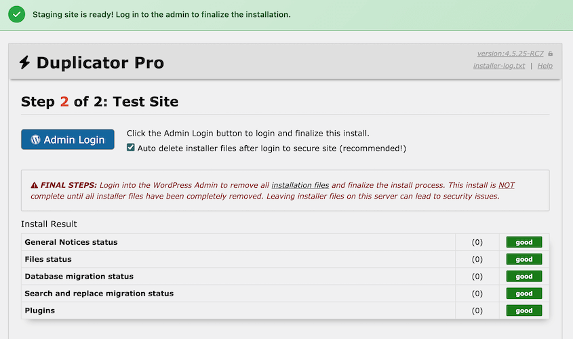
Task: Expand Search and replace migration status row
Action: (x=99, y=294)
